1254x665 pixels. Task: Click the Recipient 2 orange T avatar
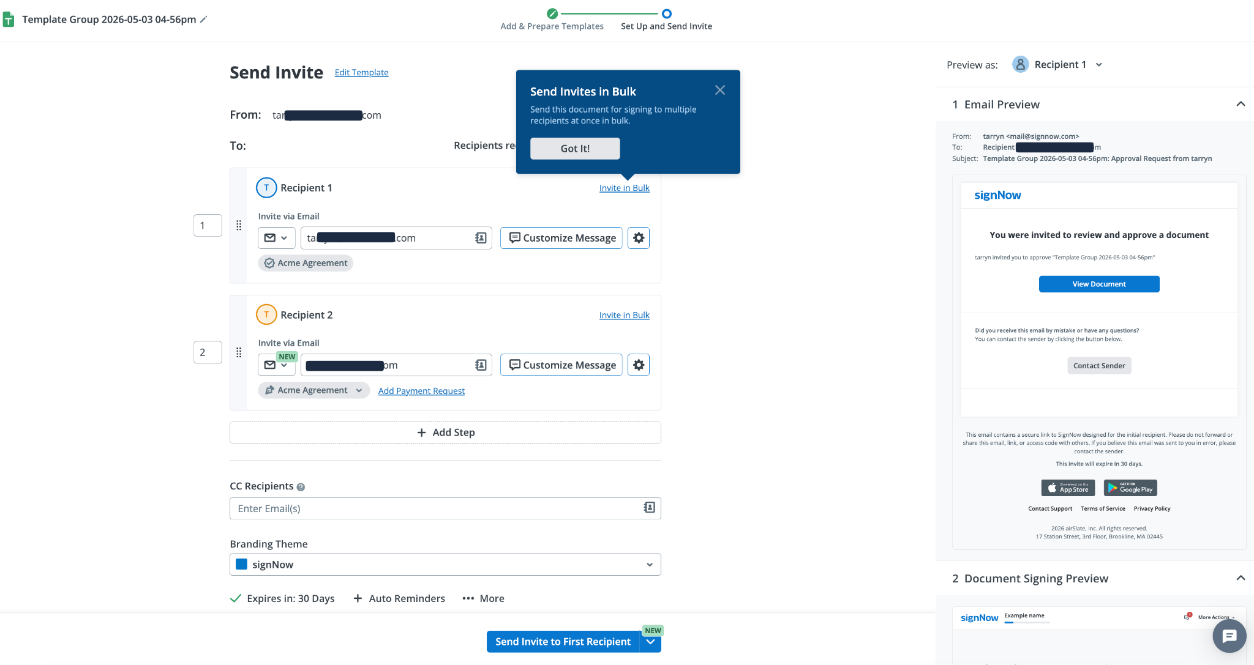click(266, 314)
